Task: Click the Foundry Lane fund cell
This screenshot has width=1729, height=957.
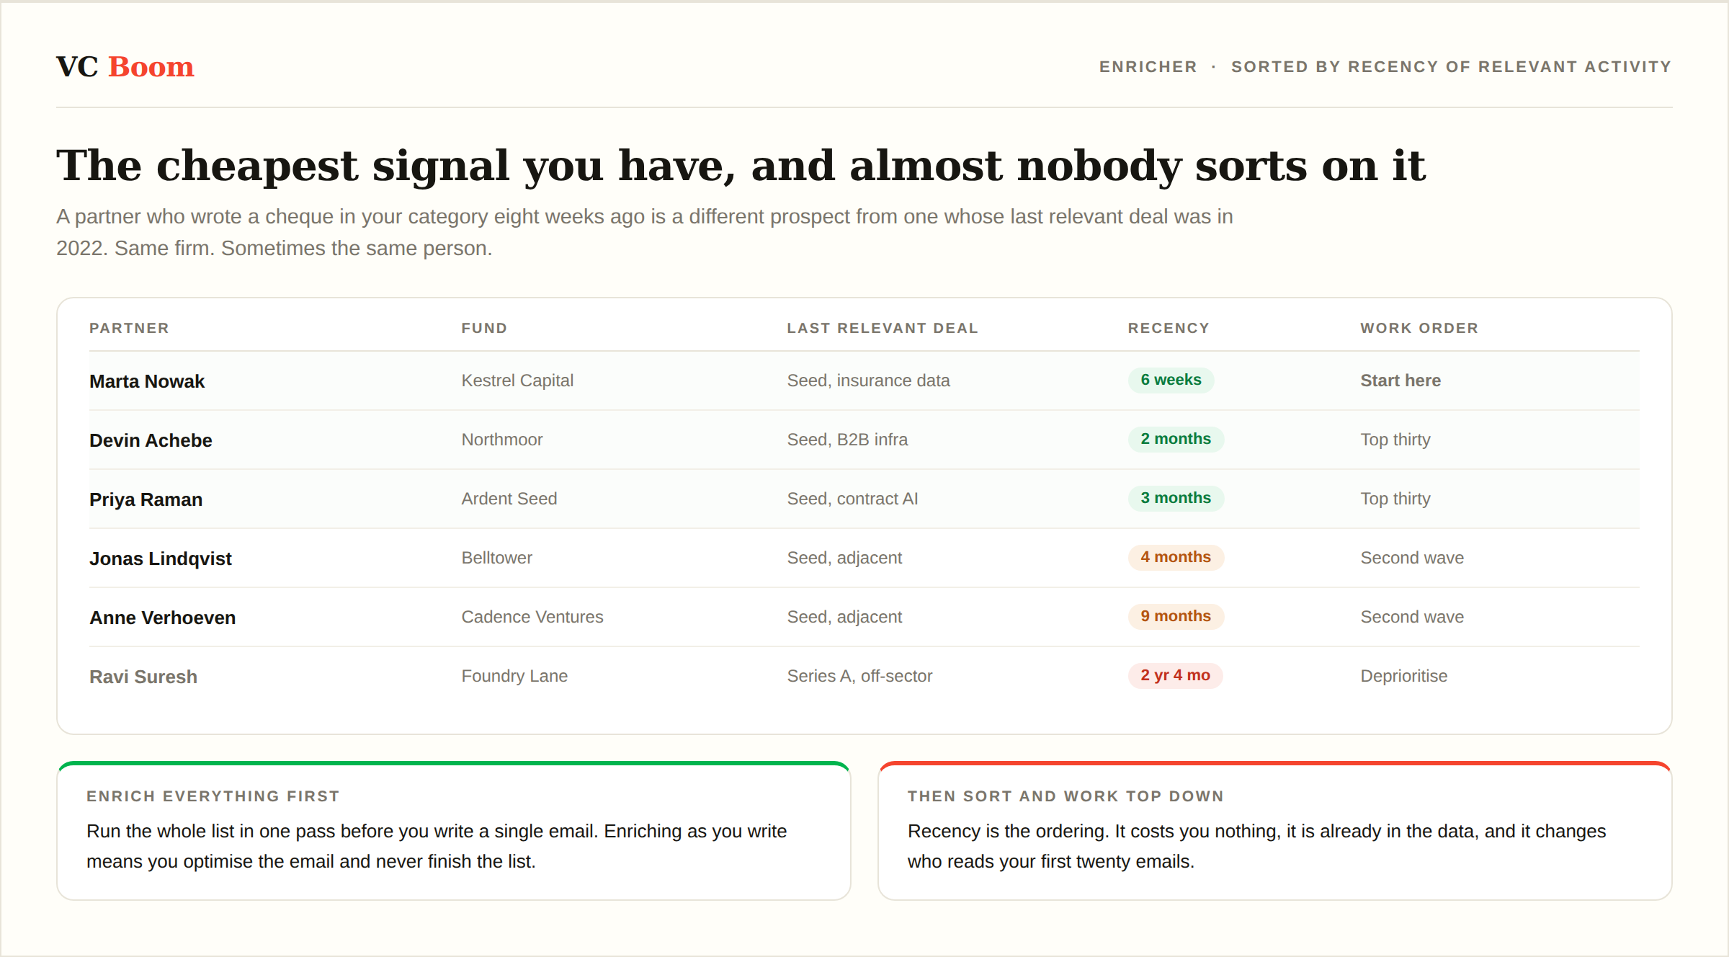Action: click(x=514, y=676)
